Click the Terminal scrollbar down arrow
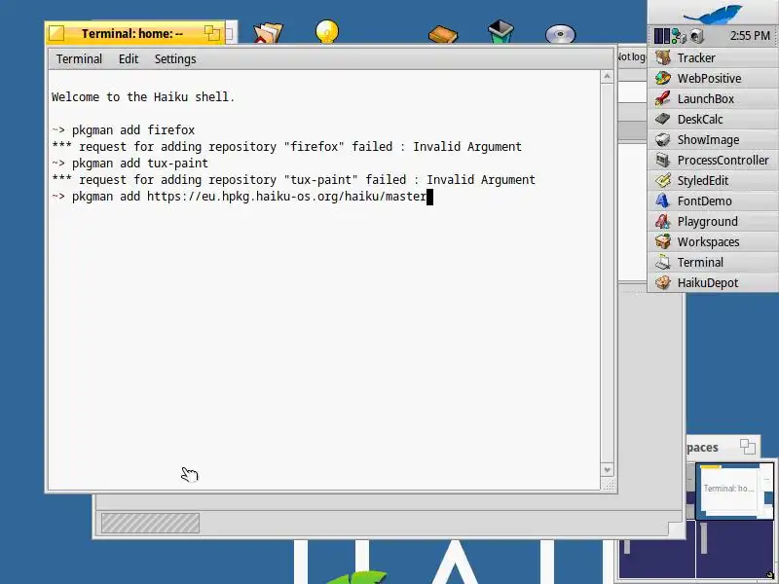This screenshot has height=584, width=779. (607, 469)
